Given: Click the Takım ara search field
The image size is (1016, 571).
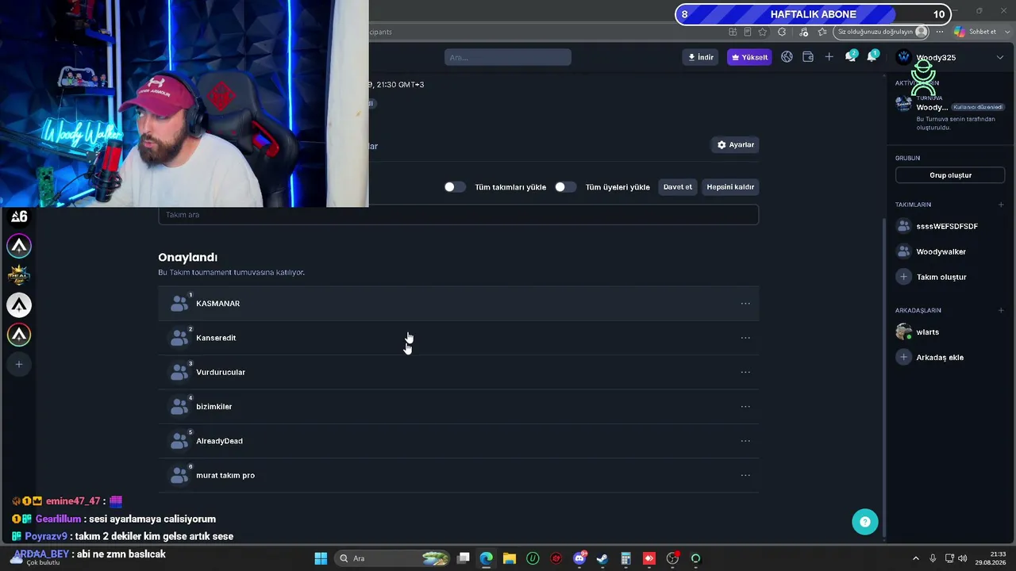Looking at the screenshot, I should click(x=459, y=215).
